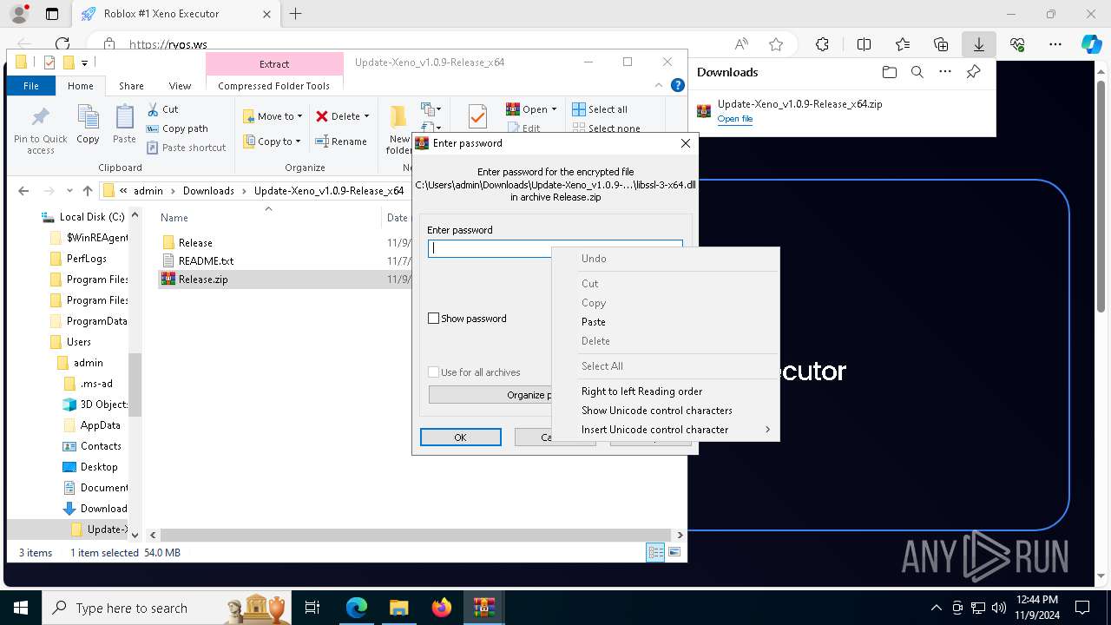
Task: Open the Delete dropdown in ribbon
Action: tap(343, 115)
